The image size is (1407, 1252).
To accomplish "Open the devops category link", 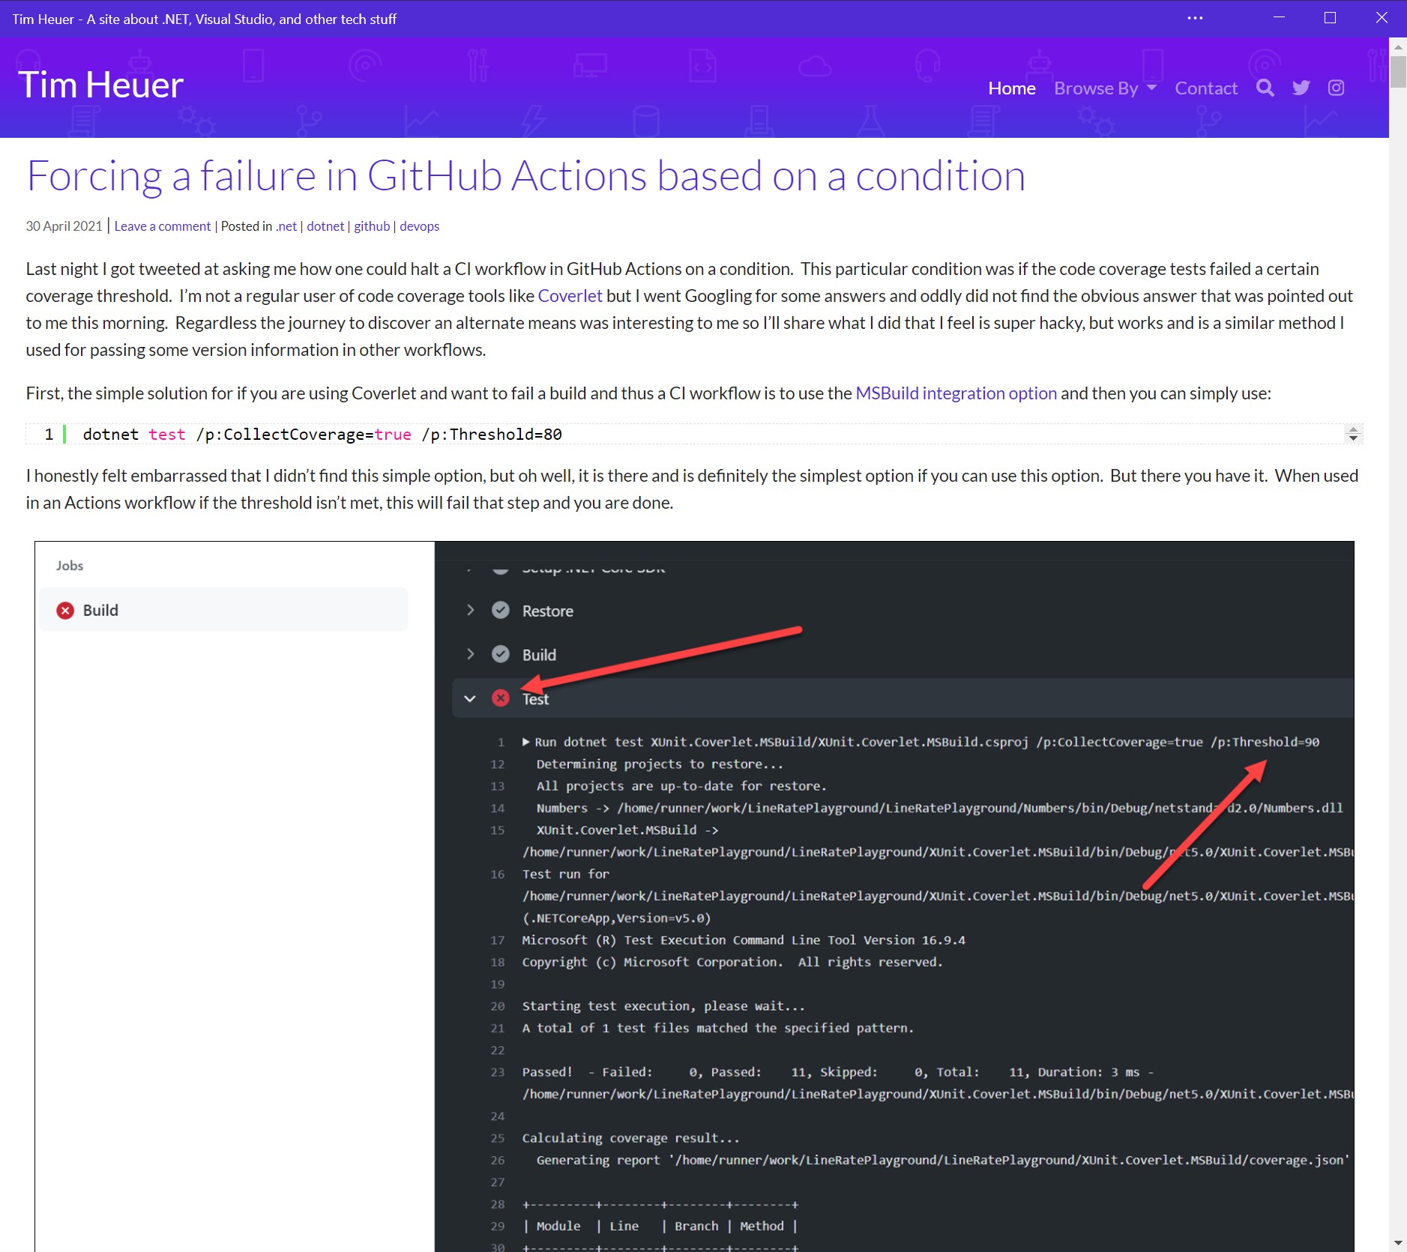I will pos(419,226).
